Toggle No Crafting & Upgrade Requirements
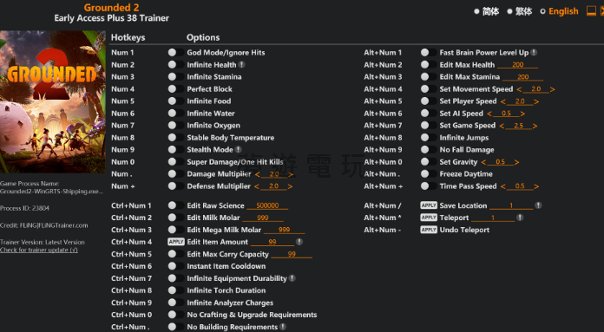The height and width of the screenshot is (332, 604). point(175,315)
